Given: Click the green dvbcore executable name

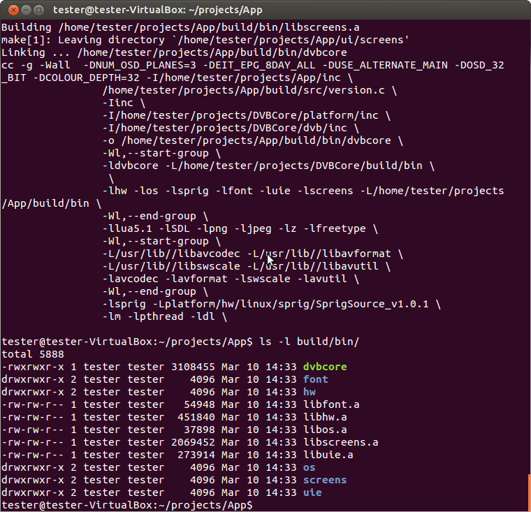Looking at the screenshot, I should pos(325,367).
